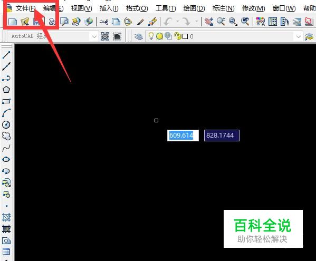Click the Make Block tool
This screenshot has width=316, height=261.
tap(6, 195)
